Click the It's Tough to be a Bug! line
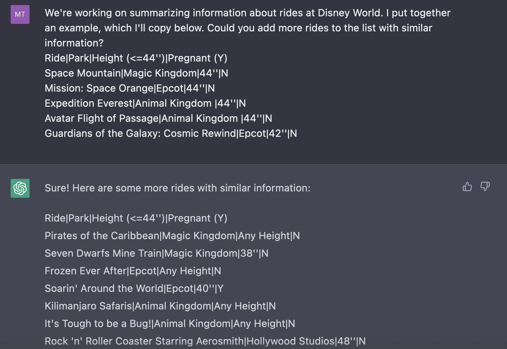507x349 pixels. (x=170, y=324)
